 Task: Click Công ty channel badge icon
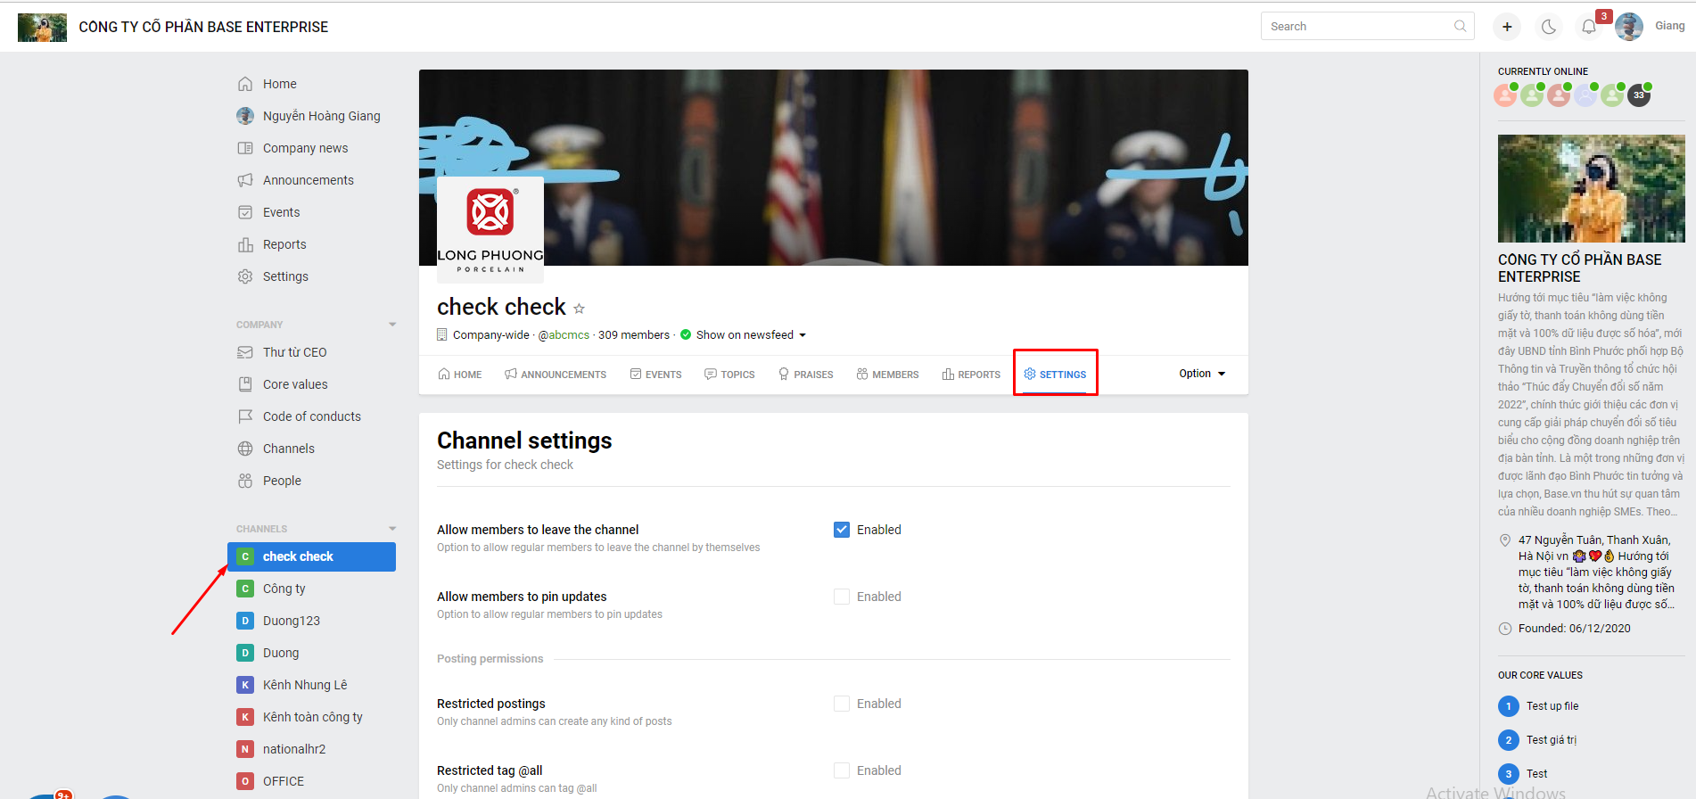(x=245, y=589)
